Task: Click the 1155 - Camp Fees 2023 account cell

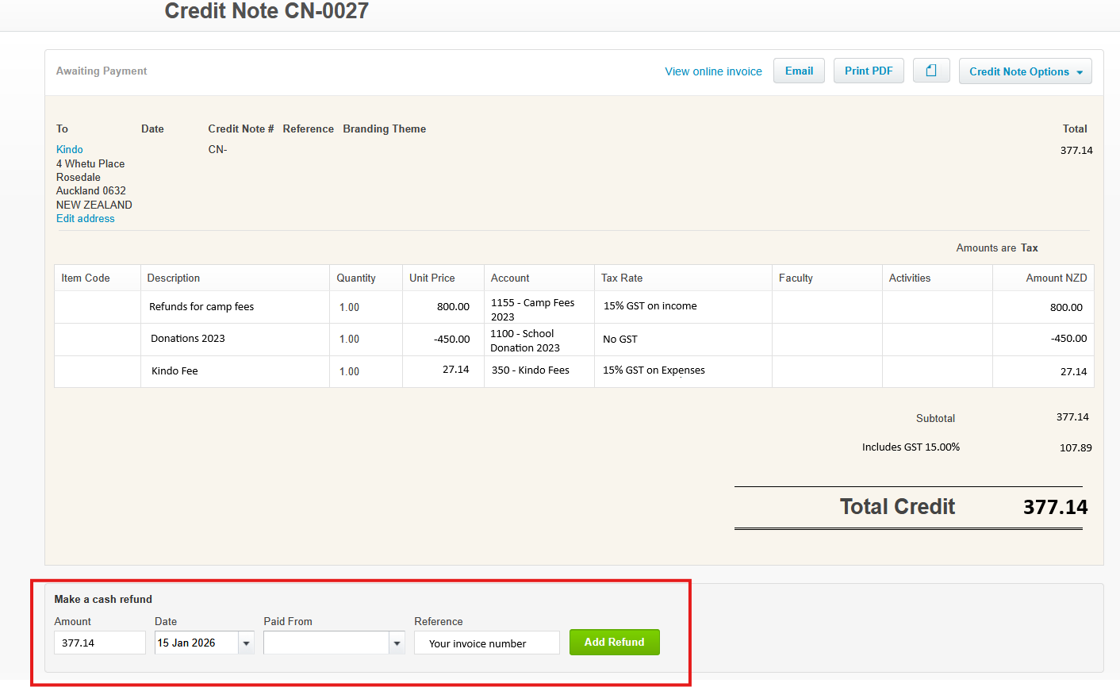Action: (x=533, y=309)
